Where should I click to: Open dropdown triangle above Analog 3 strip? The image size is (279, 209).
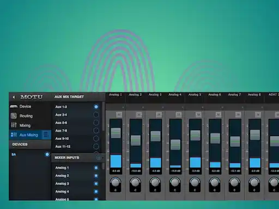point(162,107)
